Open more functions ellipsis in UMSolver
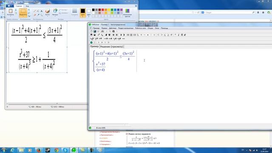The height and width of the screenshot is (153, 272). coord(124,39)
